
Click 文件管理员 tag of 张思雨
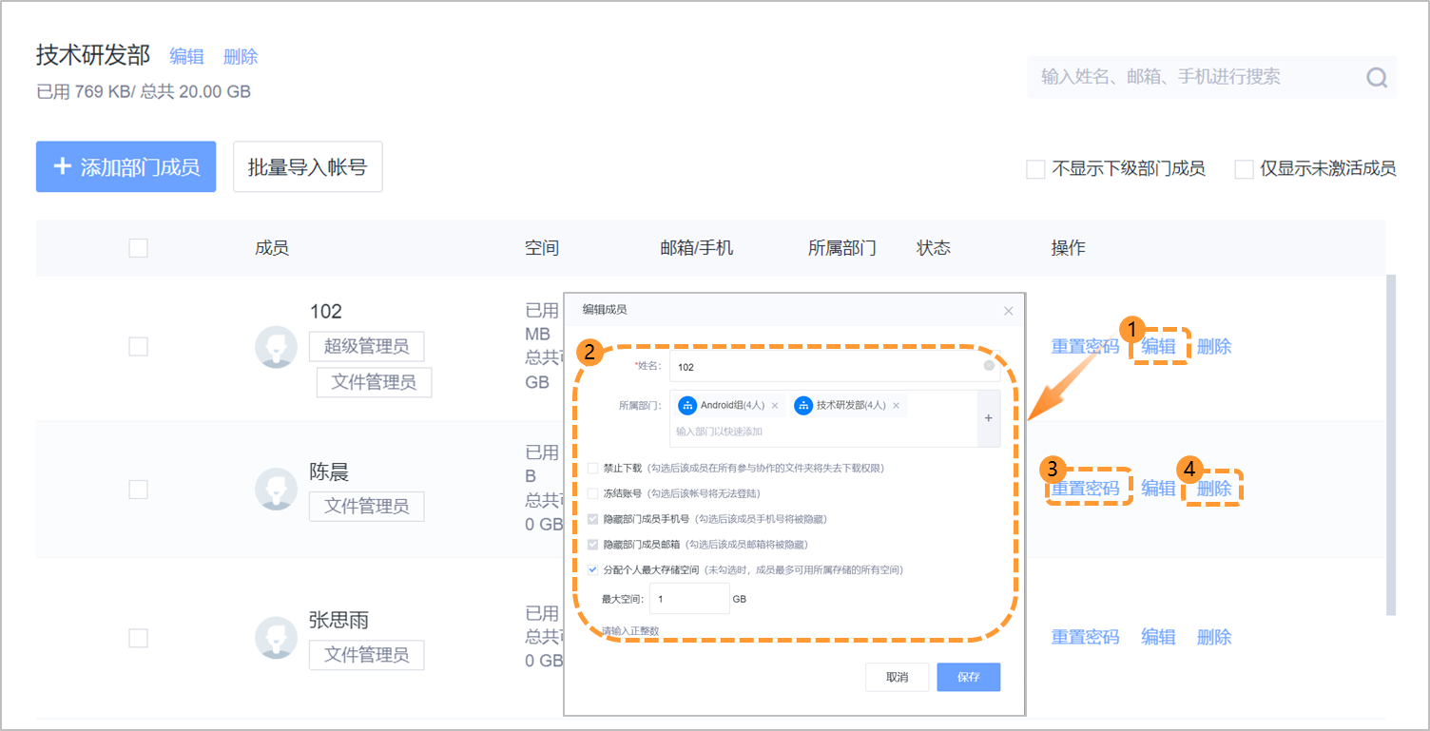pos(366,655)
